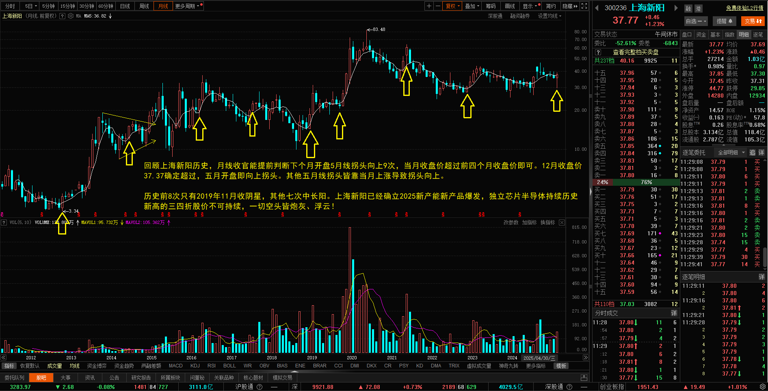Open 深股通 help icon in status bar

[x=569, y=387]
